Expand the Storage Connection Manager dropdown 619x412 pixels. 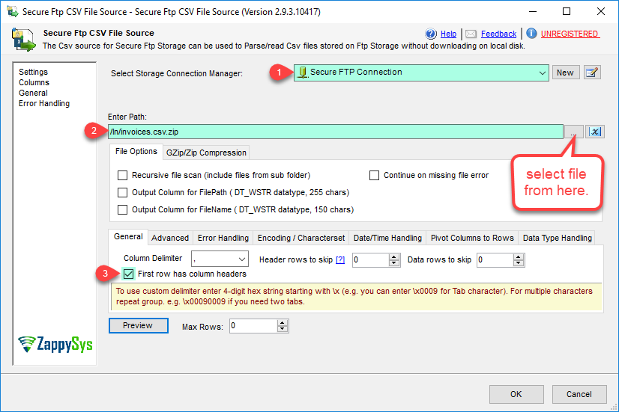click(542, 73)
